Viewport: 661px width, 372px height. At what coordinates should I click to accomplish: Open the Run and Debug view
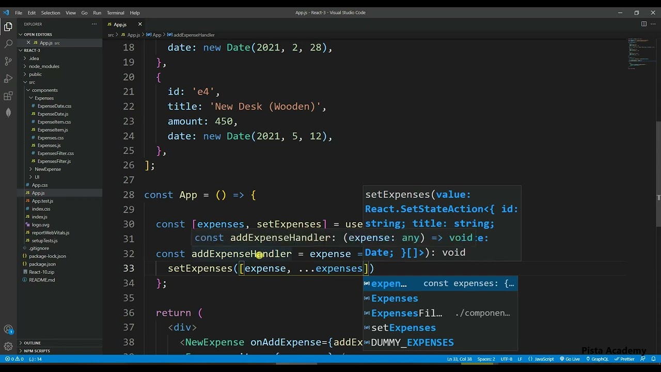click(x=8, y=79)
